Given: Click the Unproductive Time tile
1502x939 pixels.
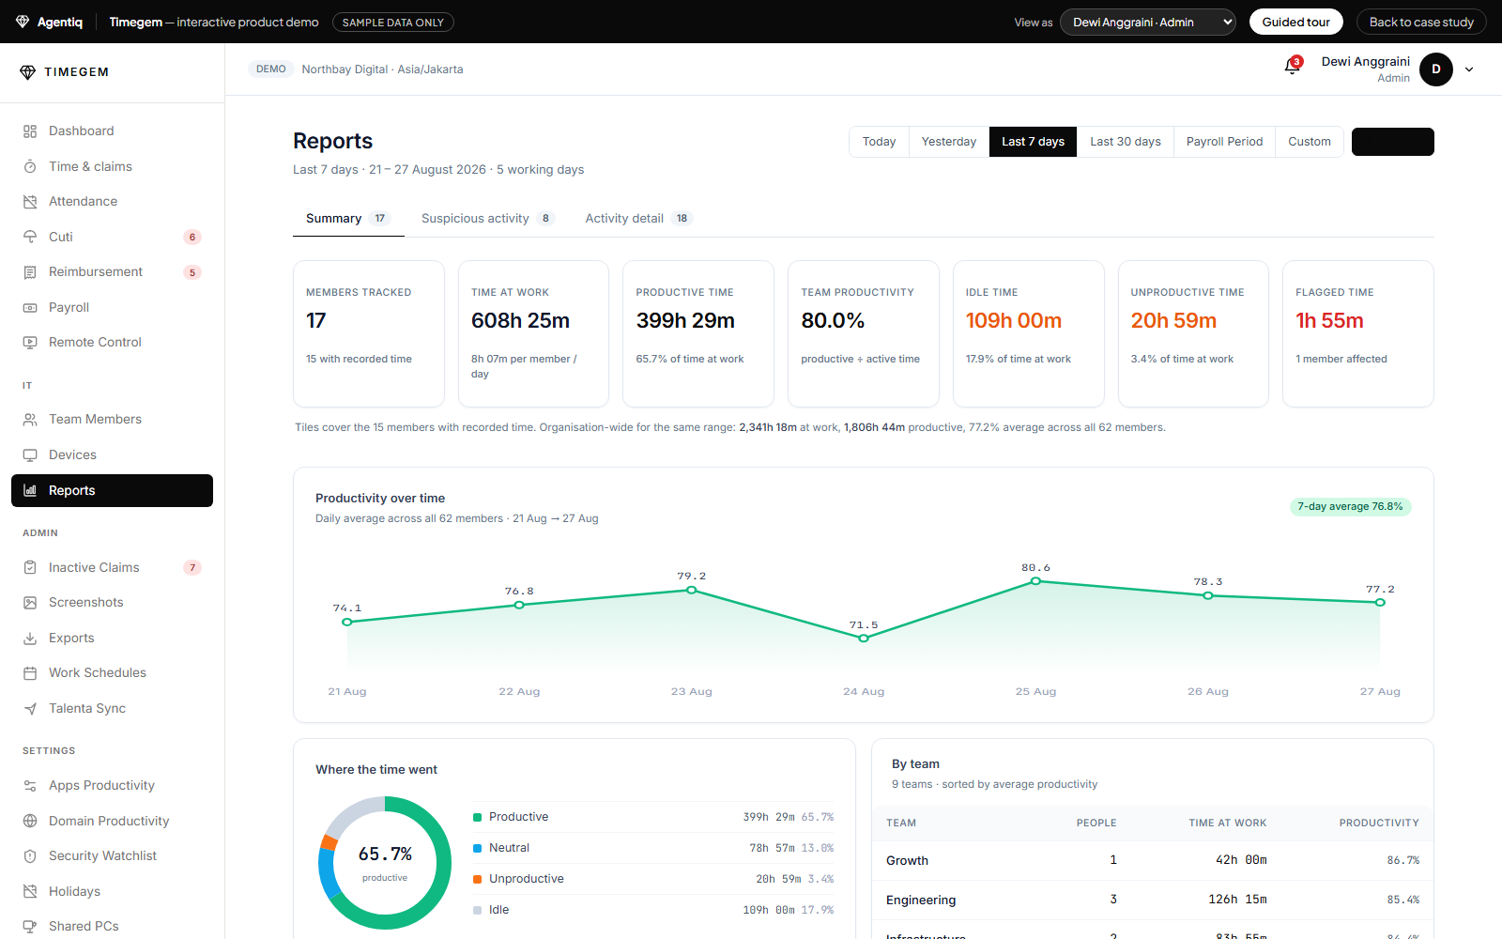Looking at the screenshot, I should point(1193,333).
